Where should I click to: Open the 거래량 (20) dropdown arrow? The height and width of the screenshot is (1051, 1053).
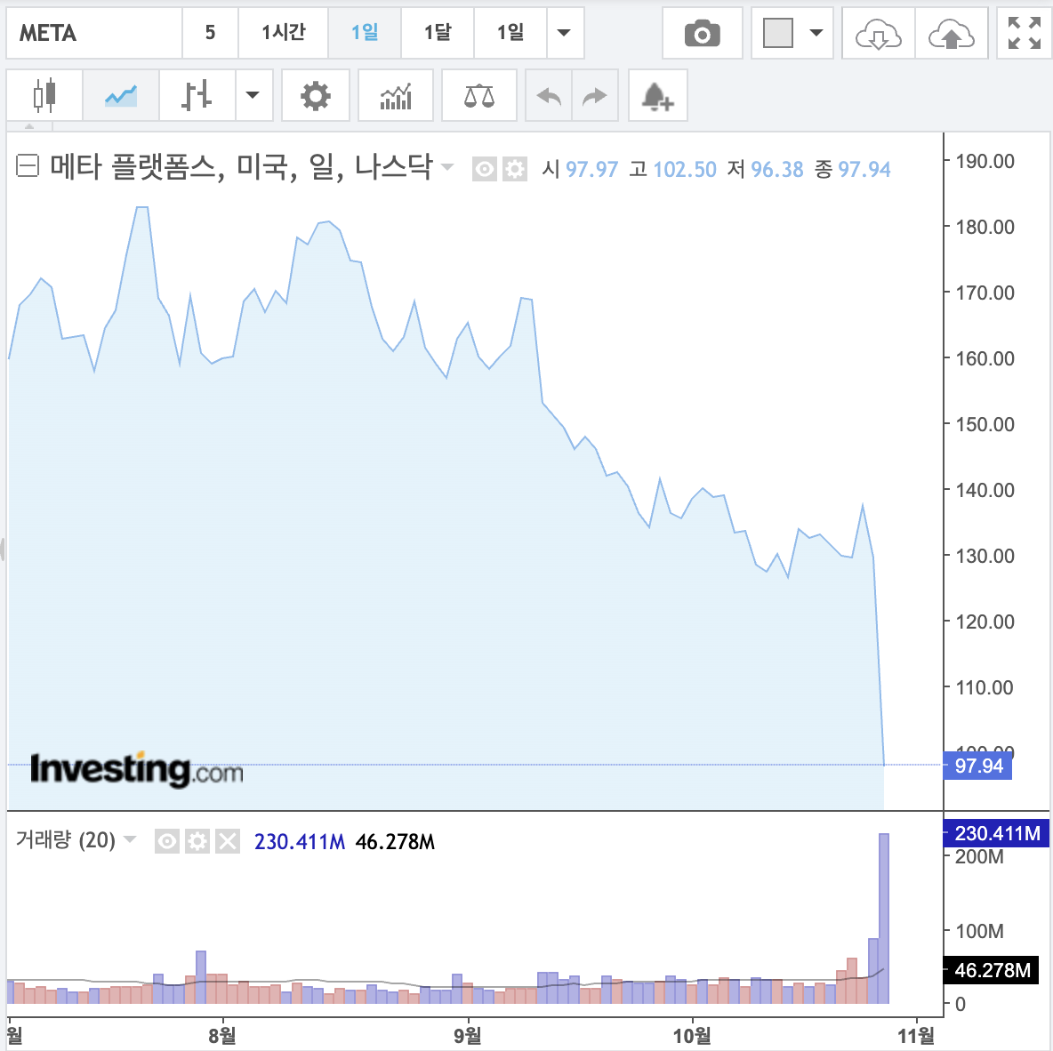click(x=130, y=838)
